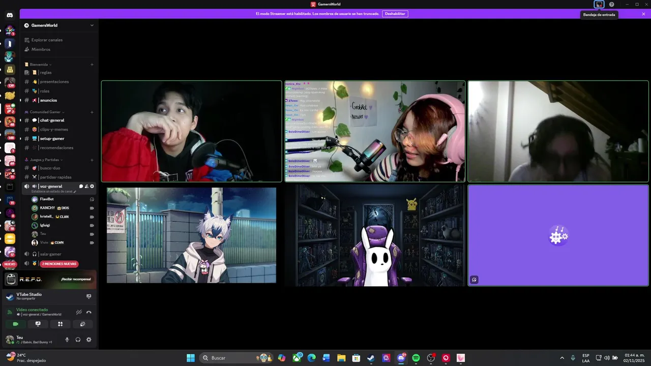Open Explorar canales
The image size is (651, 366).
click(59, 40)
